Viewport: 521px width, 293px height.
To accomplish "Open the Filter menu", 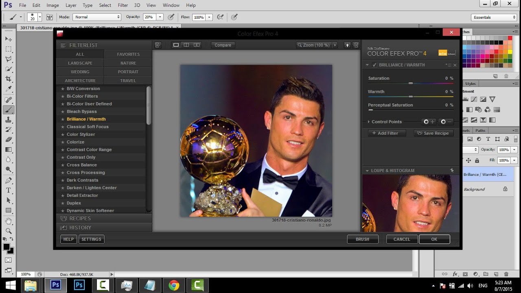I will pyautogui.click(x=123, y=5).
